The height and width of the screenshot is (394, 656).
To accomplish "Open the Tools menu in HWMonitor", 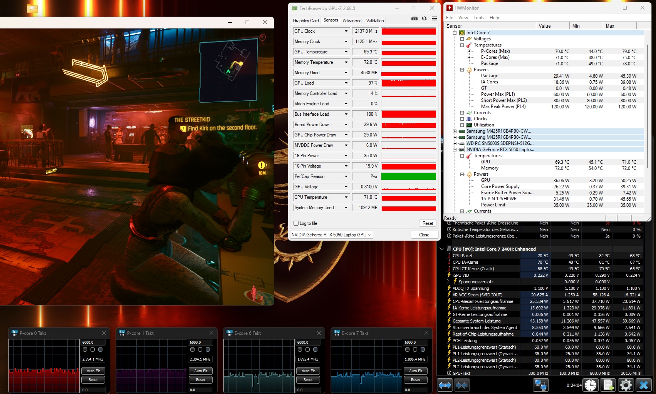I will [x=478, y=18].
